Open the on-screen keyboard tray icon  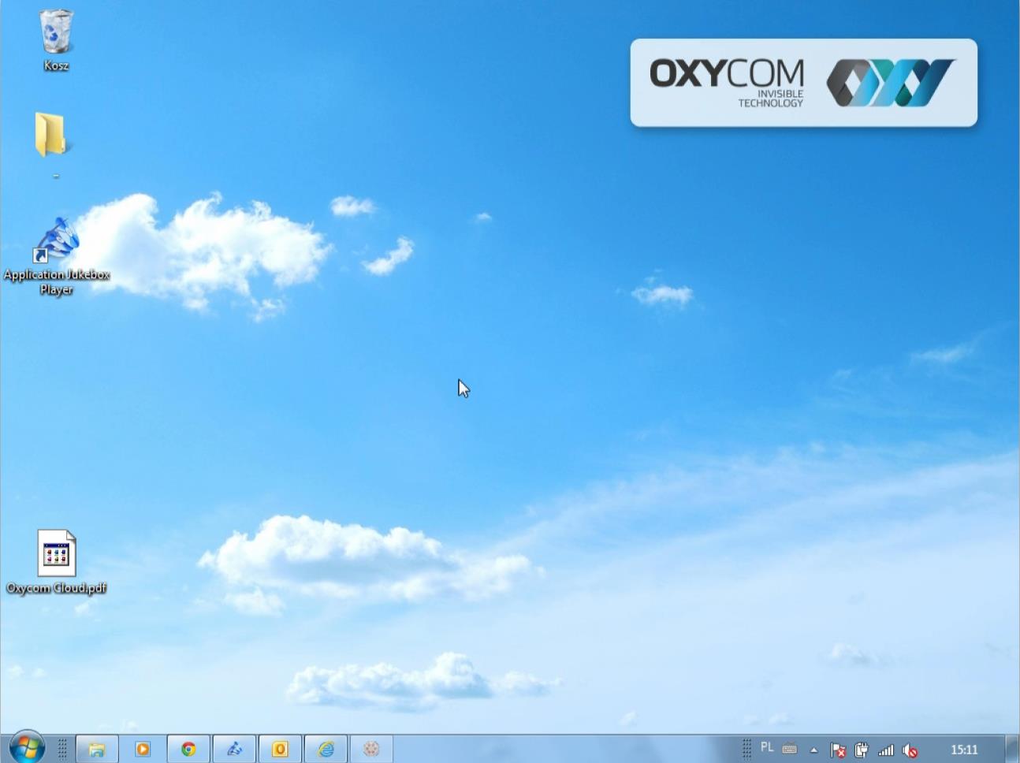(789, 749)
